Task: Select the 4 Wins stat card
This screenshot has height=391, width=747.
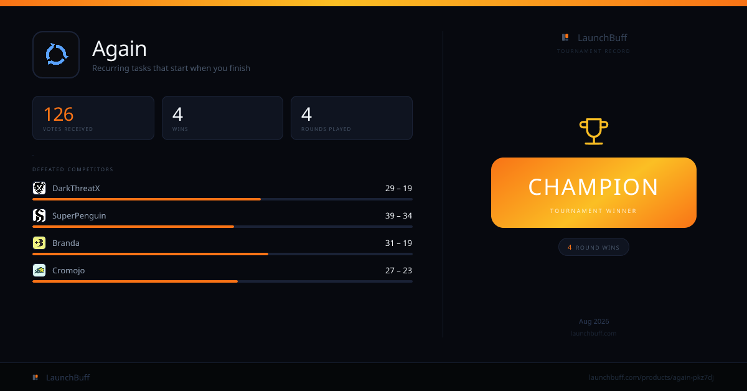Action: tap(222, 118)
